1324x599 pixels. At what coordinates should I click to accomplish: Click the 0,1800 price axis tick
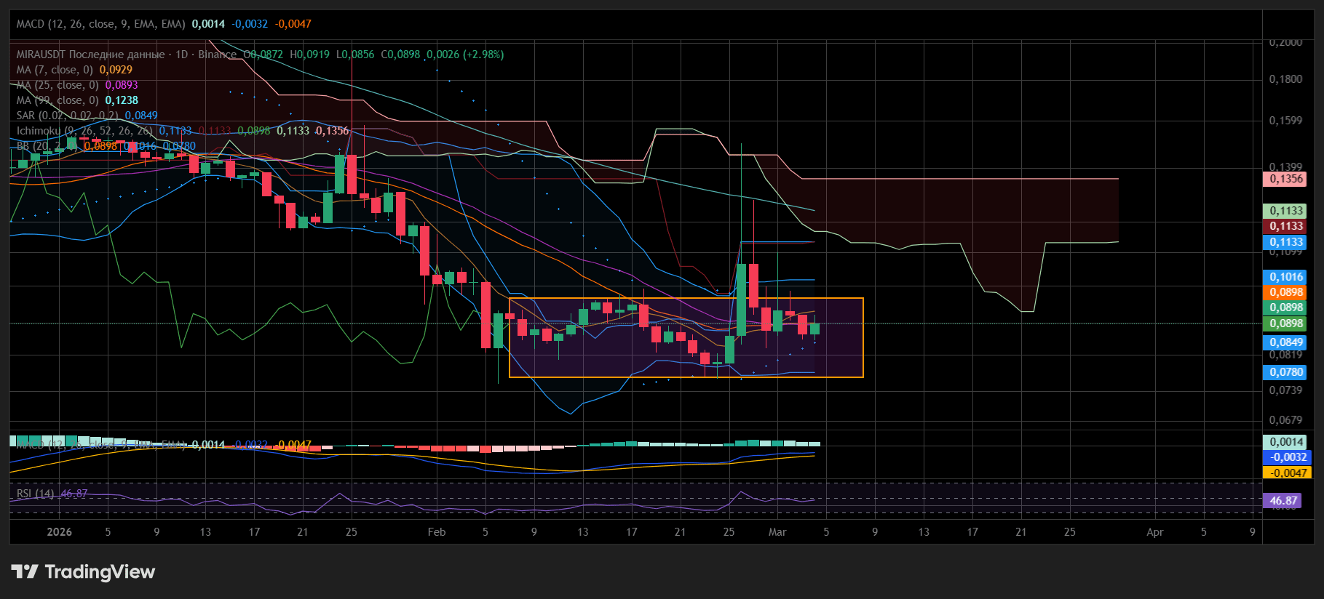click(1285, 79)
